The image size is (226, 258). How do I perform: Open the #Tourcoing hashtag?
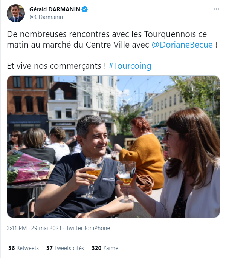(130, 66)
